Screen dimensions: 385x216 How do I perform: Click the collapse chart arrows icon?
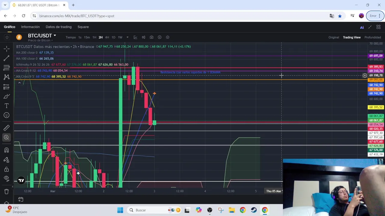click(x=370, y=27)
